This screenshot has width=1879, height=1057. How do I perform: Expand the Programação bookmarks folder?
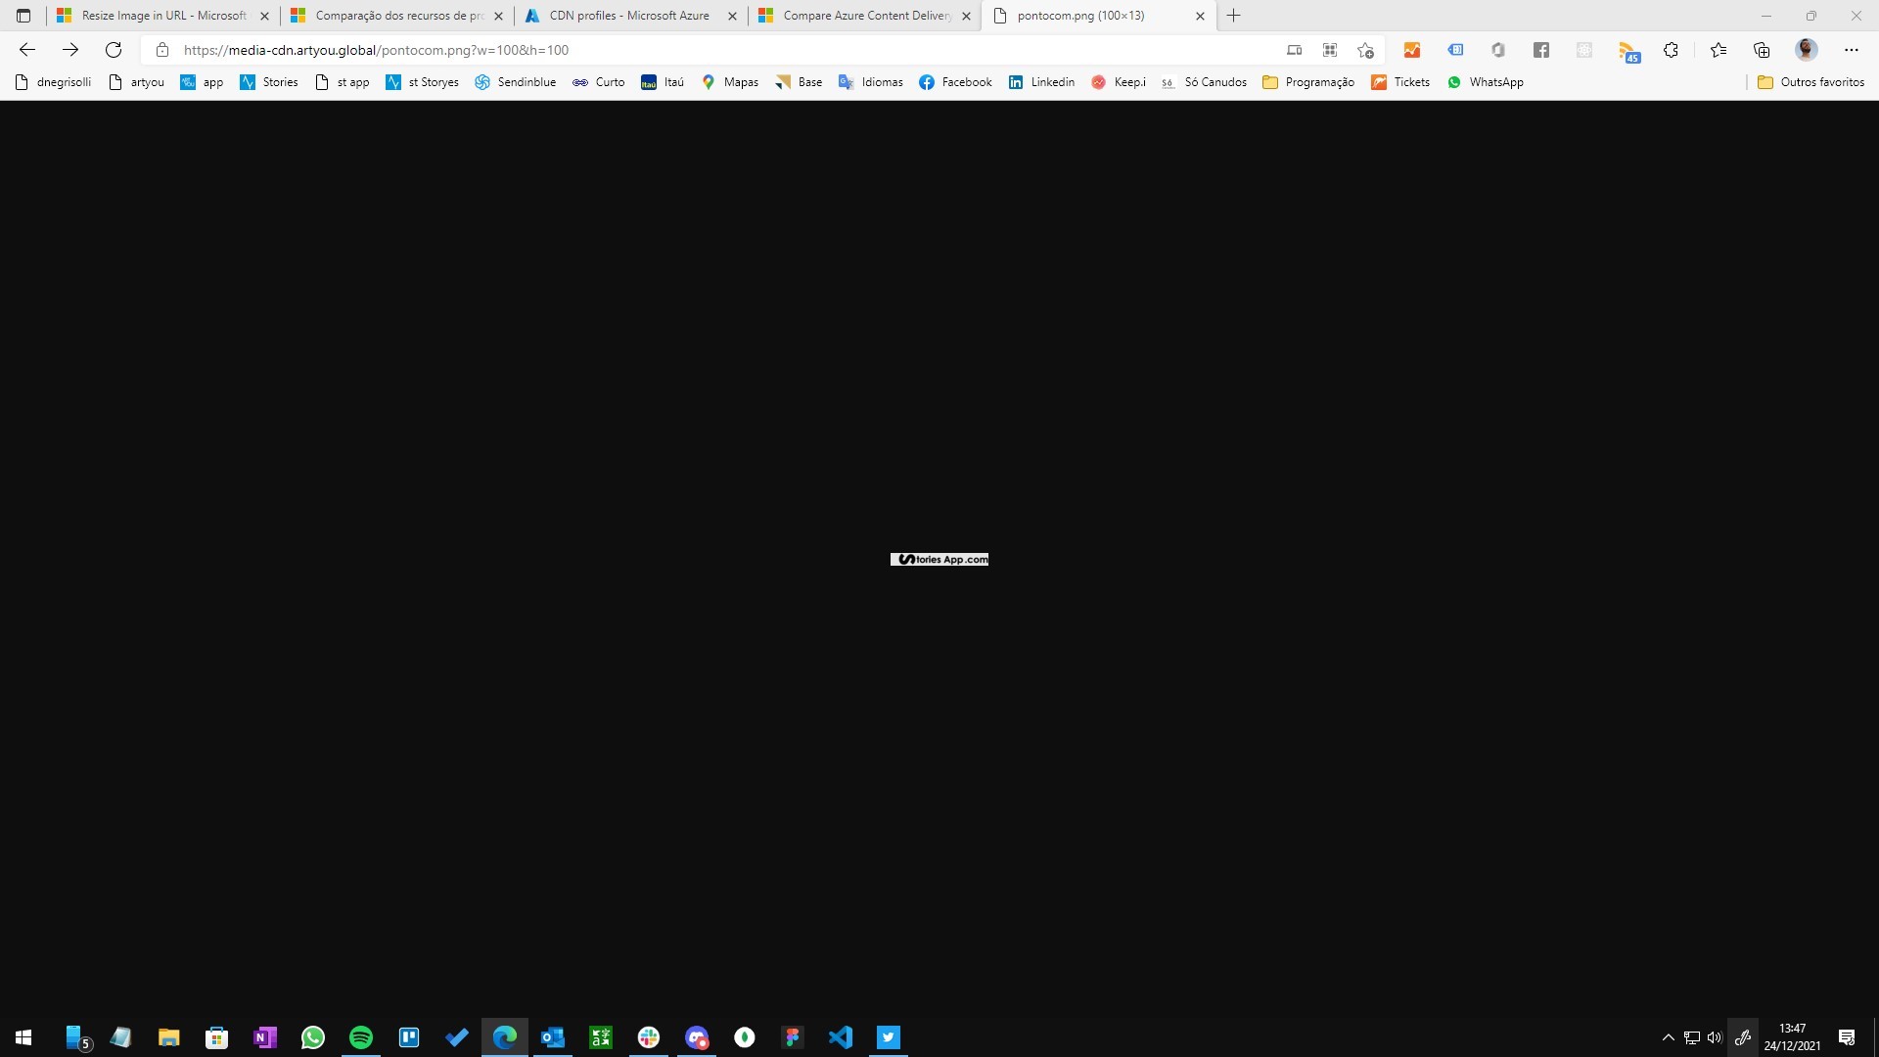(1308, 82)
